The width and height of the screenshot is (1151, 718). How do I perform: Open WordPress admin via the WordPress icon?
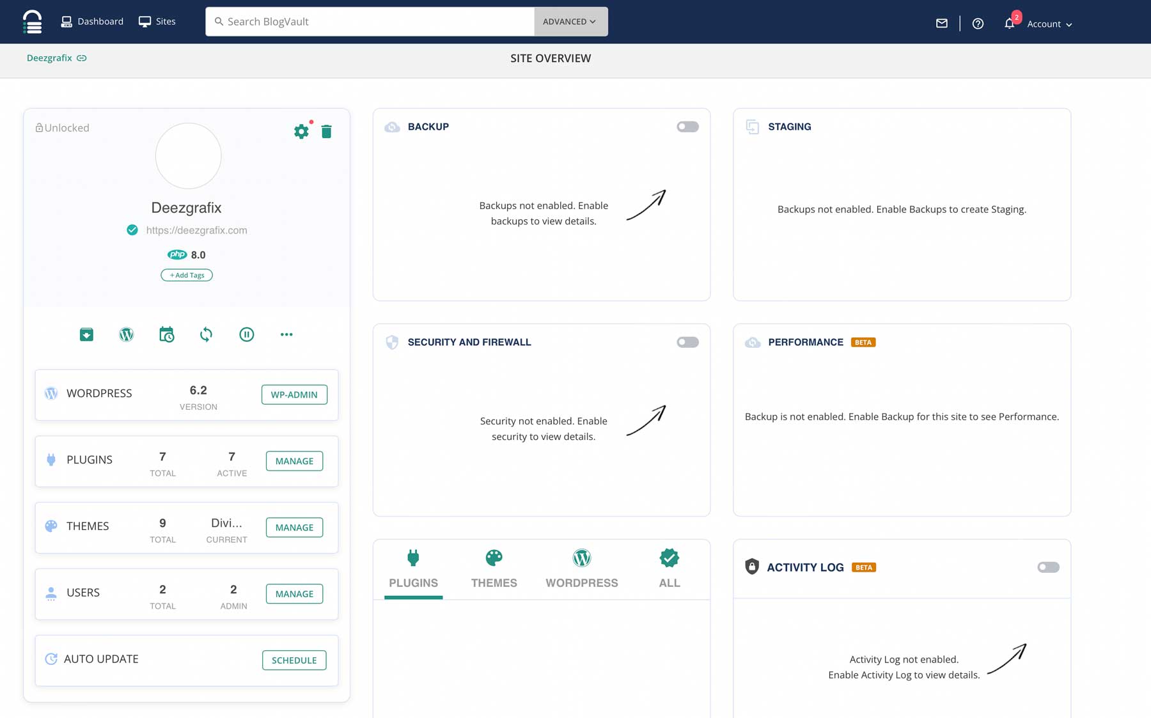click(x=126, y=334)
